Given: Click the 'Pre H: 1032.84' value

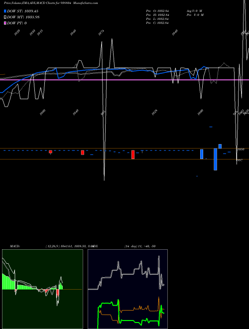Looking at the screenshot, I should coord(157,15).
